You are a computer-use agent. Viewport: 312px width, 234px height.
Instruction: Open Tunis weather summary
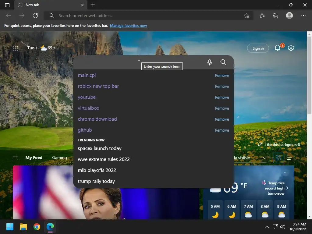(41, 48)
